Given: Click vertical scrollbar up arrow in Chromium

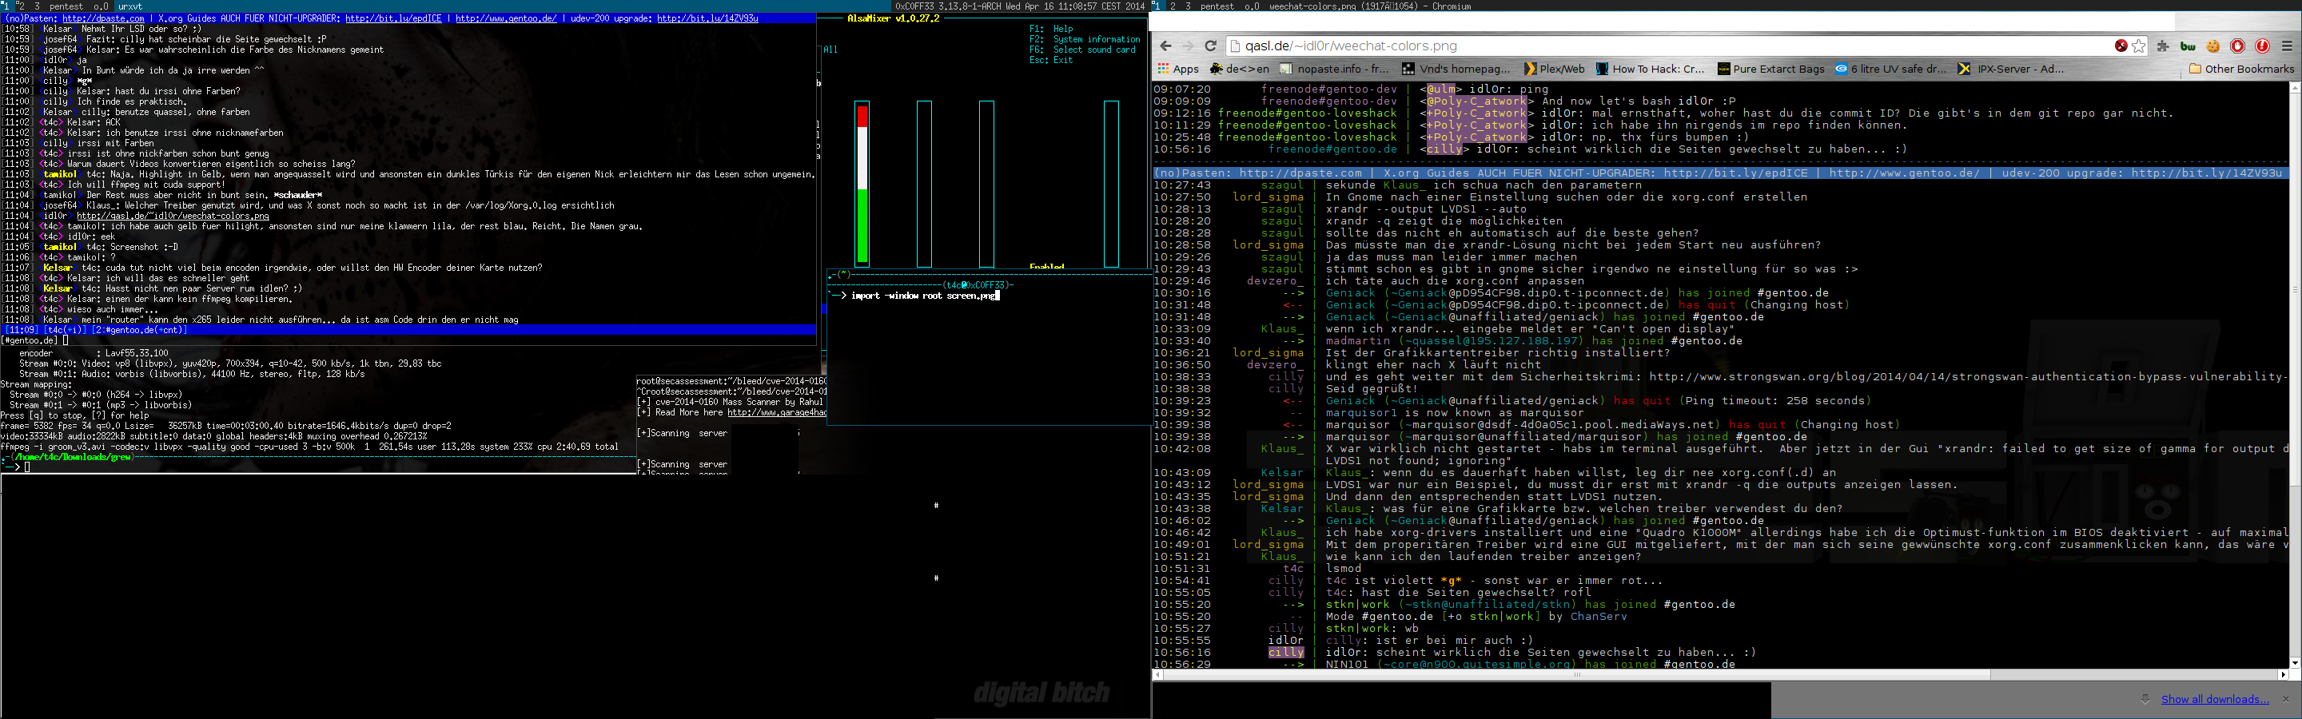Looking at the screenshot, I should [2295, 88].
